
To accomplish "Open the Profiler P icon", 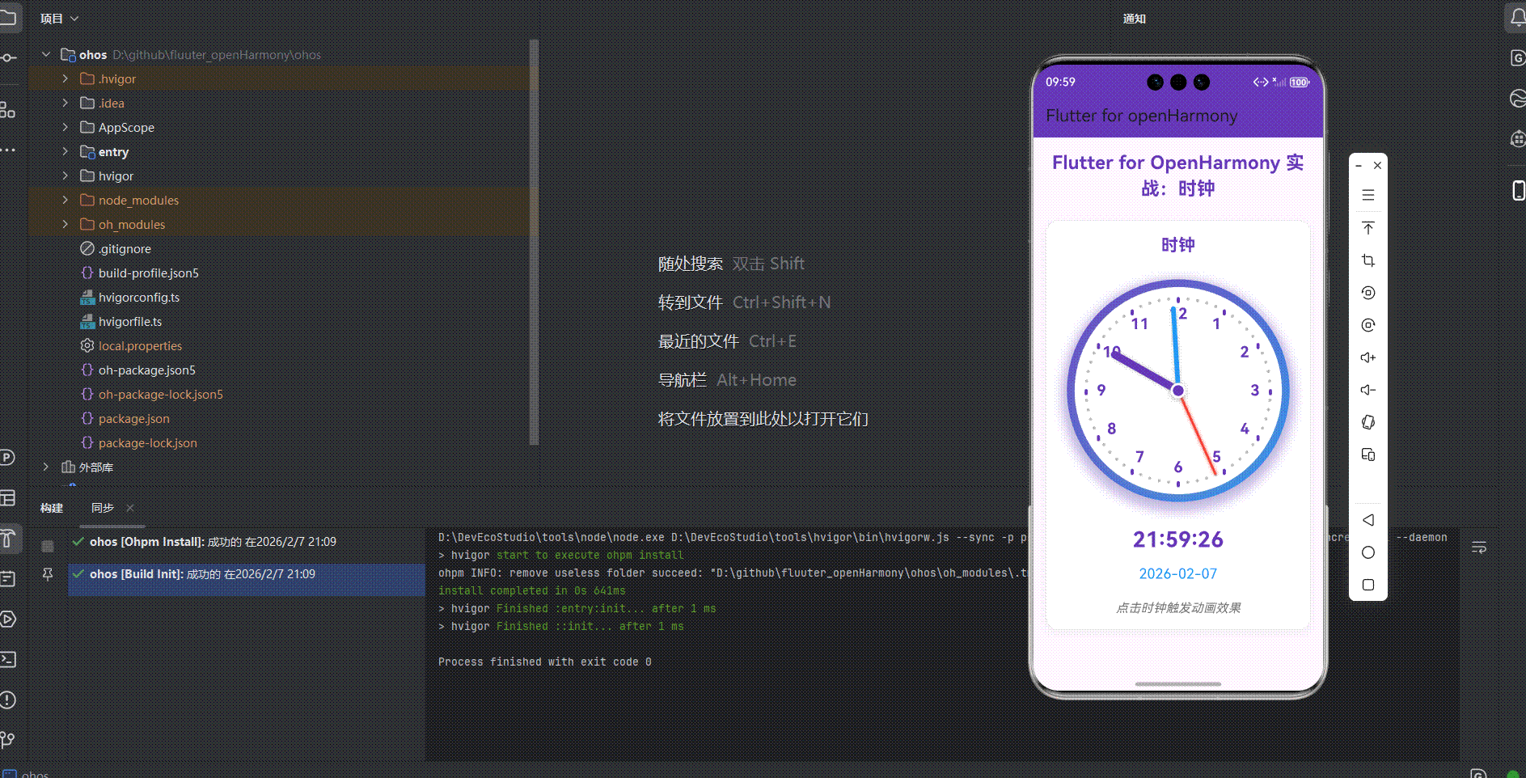I will [8, 457].
